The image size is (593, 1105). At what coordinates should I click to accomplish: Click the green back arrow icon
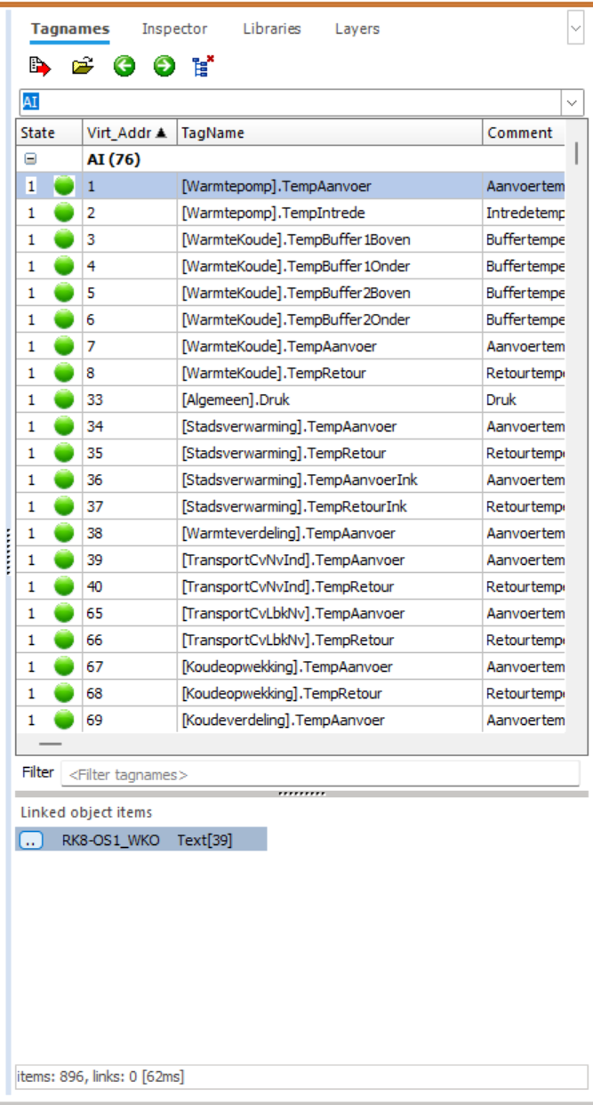(124, 66)
